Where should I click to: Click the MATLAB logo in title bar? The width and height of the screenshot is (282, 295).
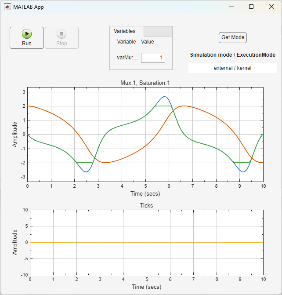pos(7,7)
